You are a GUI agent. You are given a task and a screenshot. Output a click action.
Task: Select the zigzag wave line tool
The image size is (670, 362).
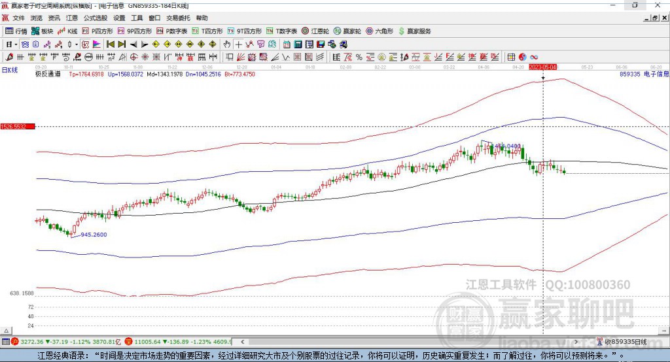286,57
